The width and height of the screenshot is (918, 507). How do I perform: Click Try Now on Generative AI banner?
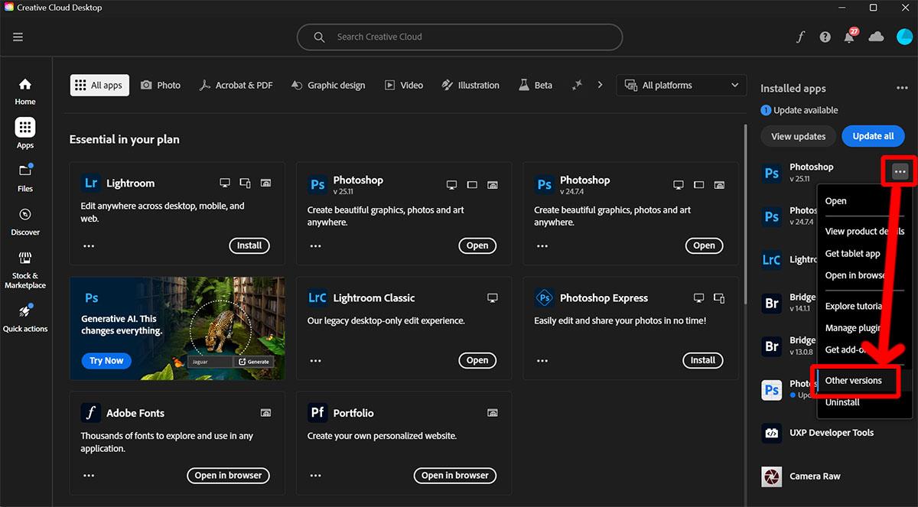106,361
